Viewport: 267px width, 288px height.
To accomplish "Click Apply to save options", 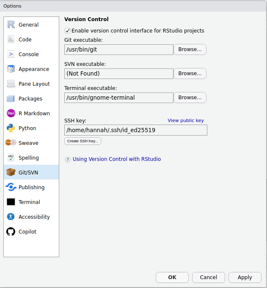I will 245,277.
